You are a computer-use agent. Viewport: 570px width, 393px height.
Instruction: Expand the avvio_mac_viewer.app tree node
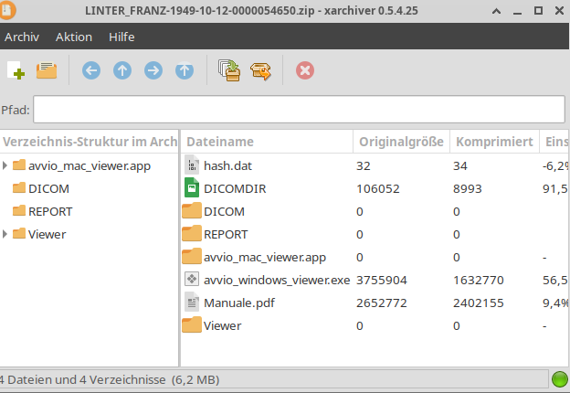(x=5, y=165)
